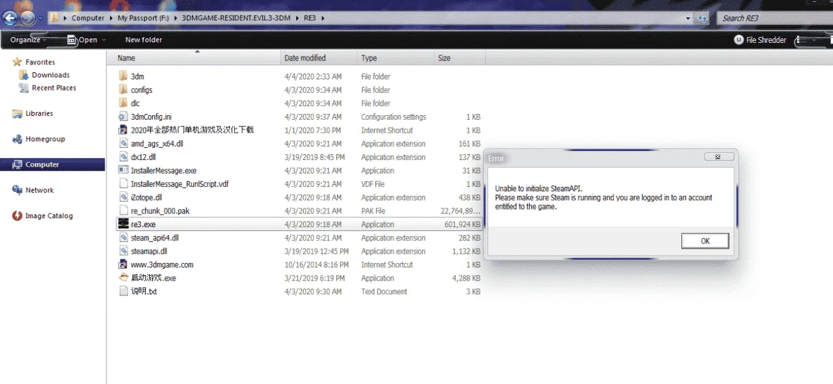Viewport: 833px width, 384px height.
Task: Click the steam_api64.dll file icon
Action: 124,238
